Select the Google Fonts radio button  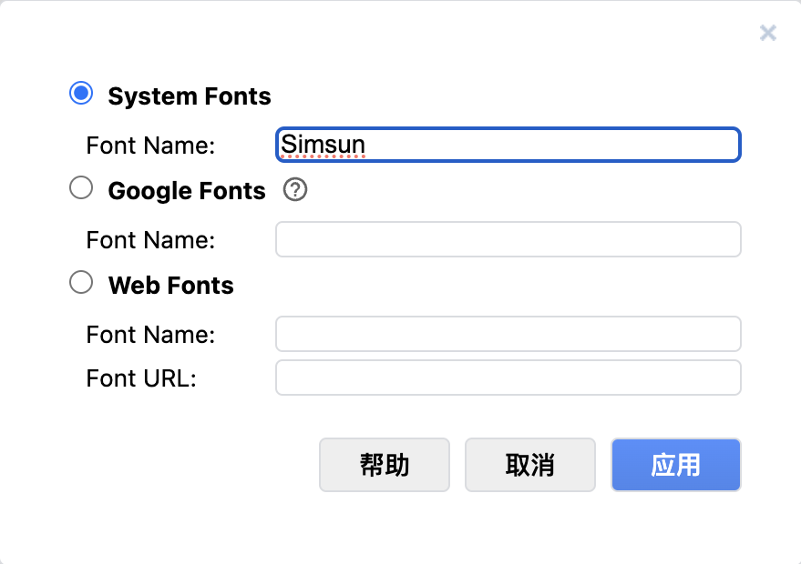pos(81,187)
